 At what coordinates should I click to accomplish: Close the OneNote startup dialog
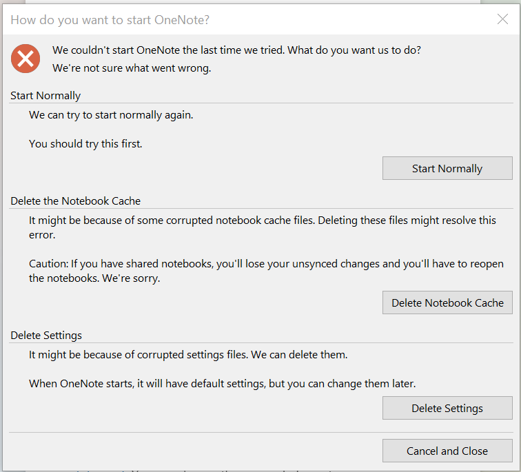502,19
